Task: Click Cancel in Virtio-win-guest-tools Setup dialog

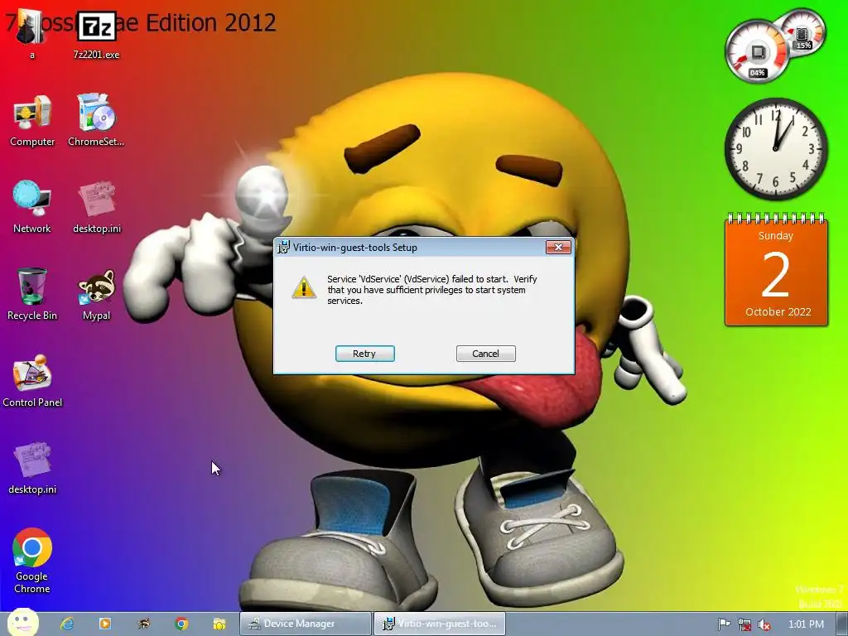Action: (485, 353)
